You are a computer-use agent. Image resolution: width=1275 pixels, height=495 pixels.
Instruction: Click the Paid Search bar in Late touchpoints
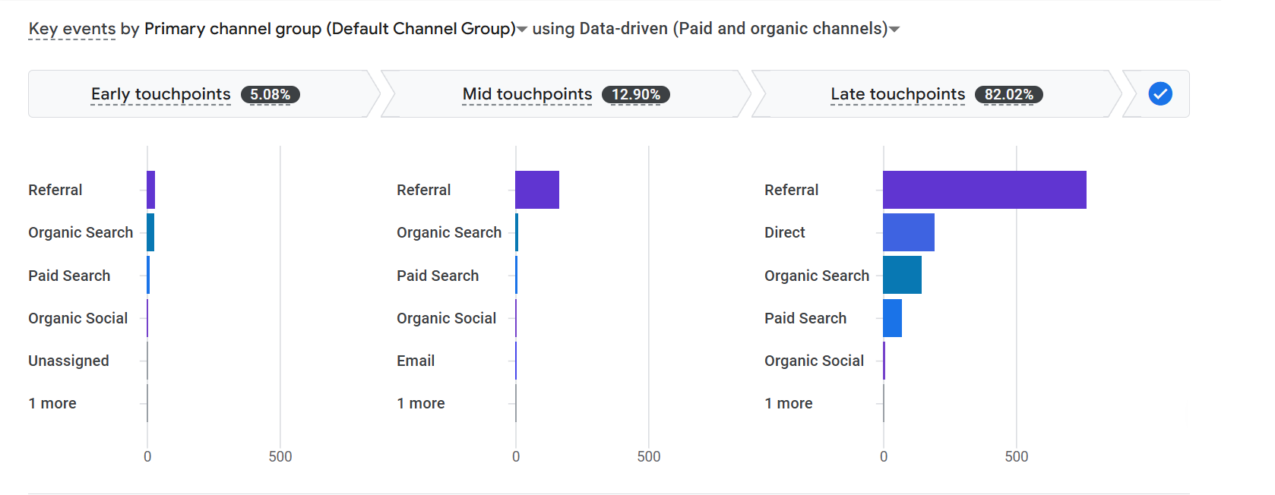click(x=892, y=318)
